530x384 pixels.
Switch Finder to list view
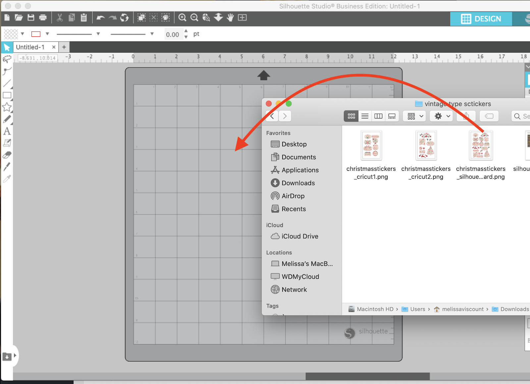pos(365,116)
